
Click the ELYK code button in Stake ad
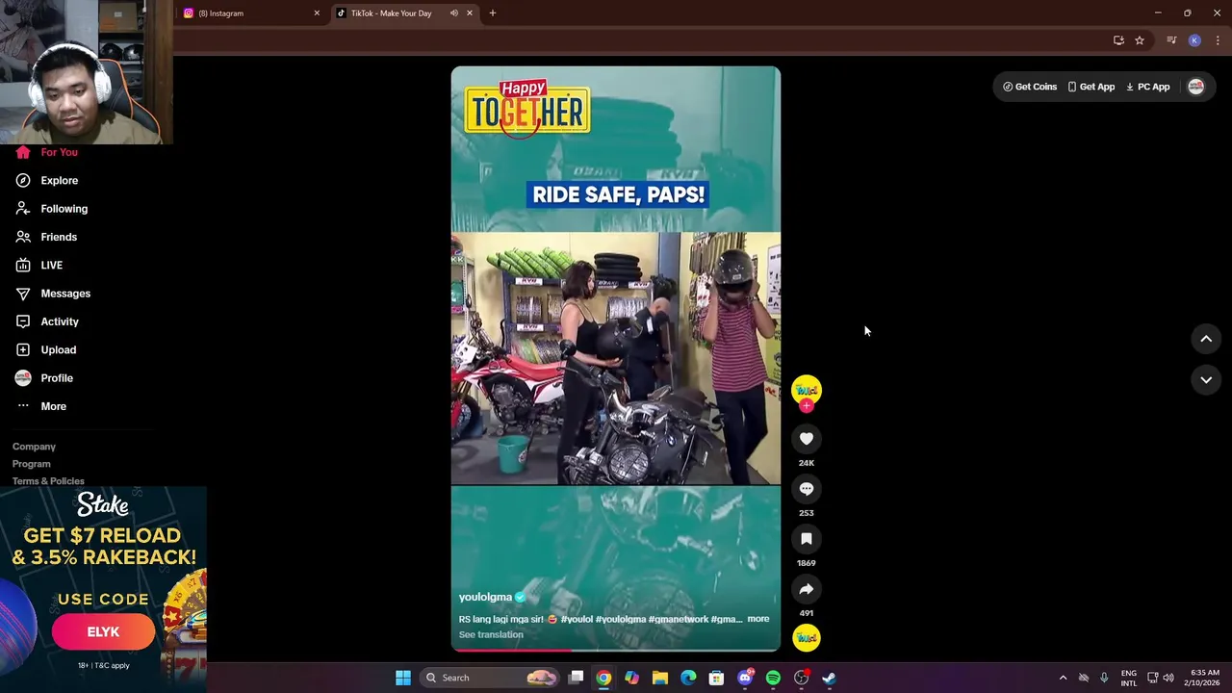click(x=103, y=632)
